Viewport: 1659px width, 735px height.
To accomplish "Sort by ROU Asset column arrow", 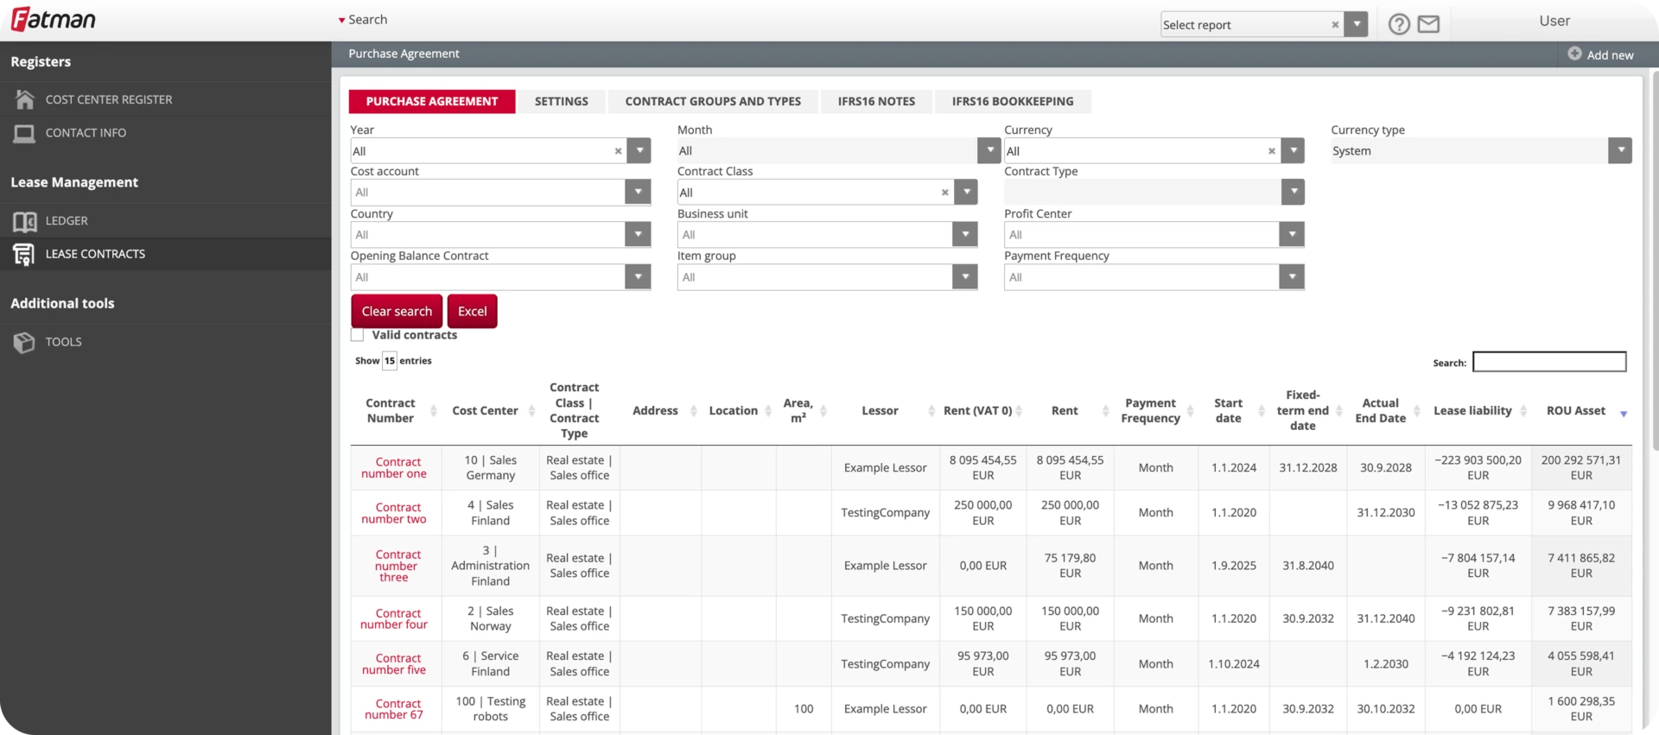I will coord(1624,414).
